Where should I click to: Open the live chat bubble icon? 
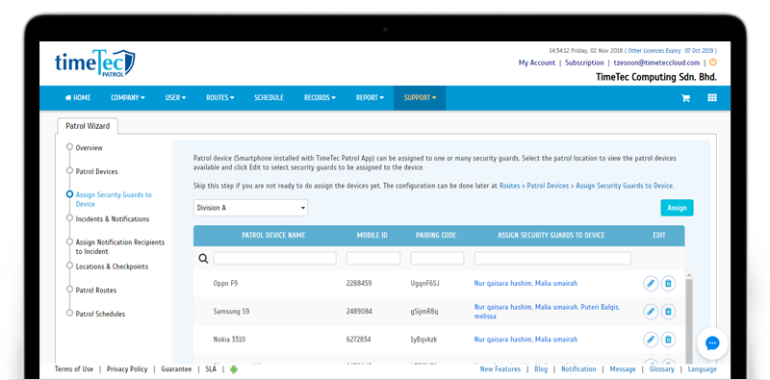[x=712, y=343]
